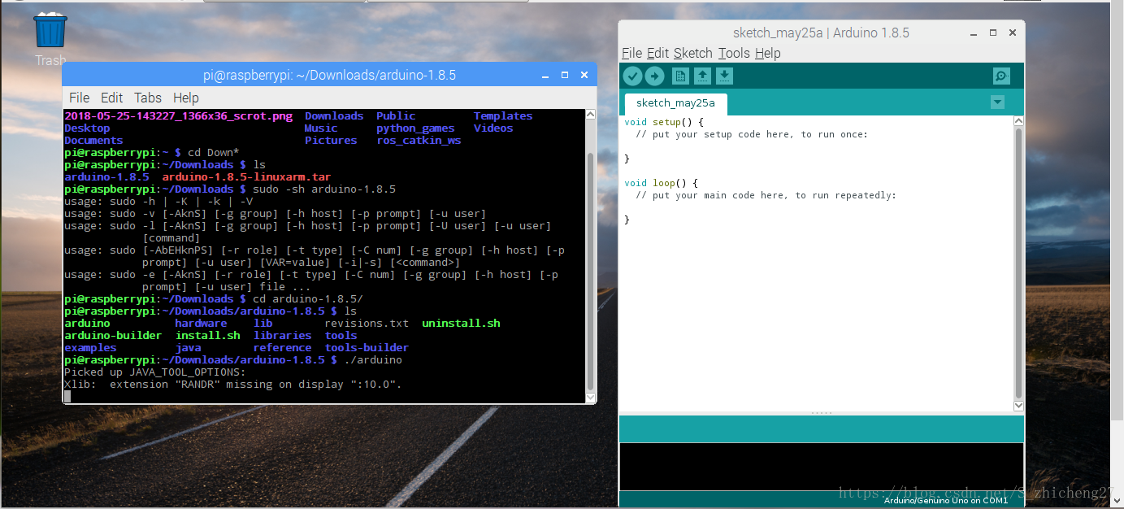Screen dimensions: 1124x509
Task: Click 'revisions.txt' in terminal listing
Action: point(367,323)
